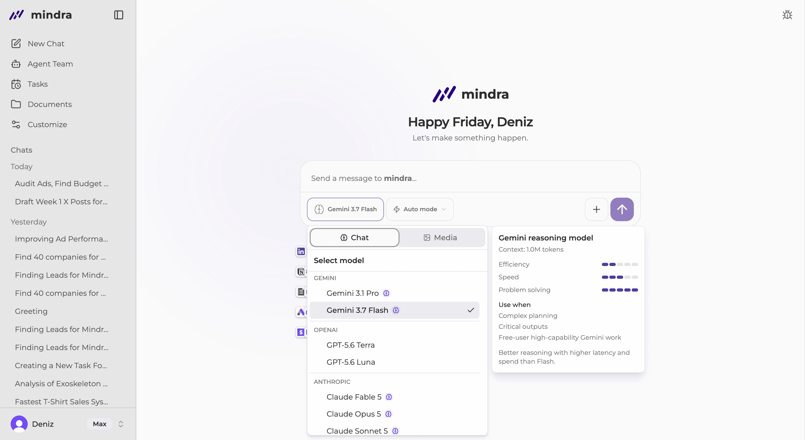This screenshot has height=440, width=805.
Task: Focus the message input field
Action: (470, 178)
